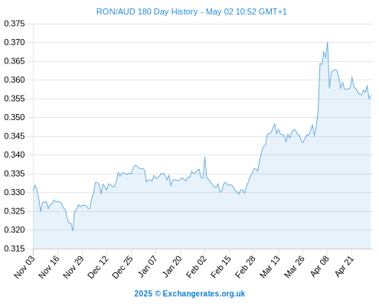The width and height of the screenshot is (379, 306).
Task: Click the Feb 02 x-axis label
Action: tap(196, 267)
